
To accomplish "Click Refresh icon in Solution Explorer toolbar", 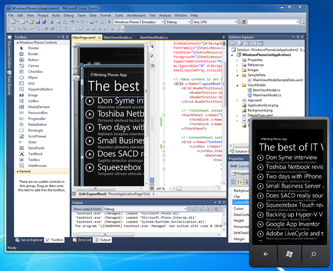I will [246, 43].
